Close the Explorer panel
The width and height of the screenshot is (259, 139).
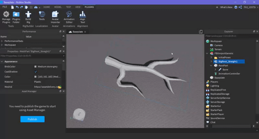pos(257,31)
